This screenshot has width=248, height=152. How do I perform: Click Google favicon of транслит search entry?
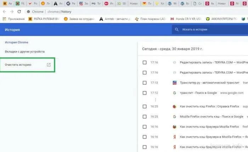pyautogui.click(x=174, y=93)
